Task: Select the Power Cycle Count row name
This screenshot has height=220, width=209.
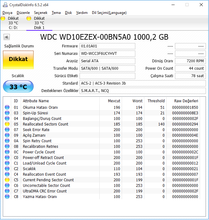Action: [x=39, y=152]
